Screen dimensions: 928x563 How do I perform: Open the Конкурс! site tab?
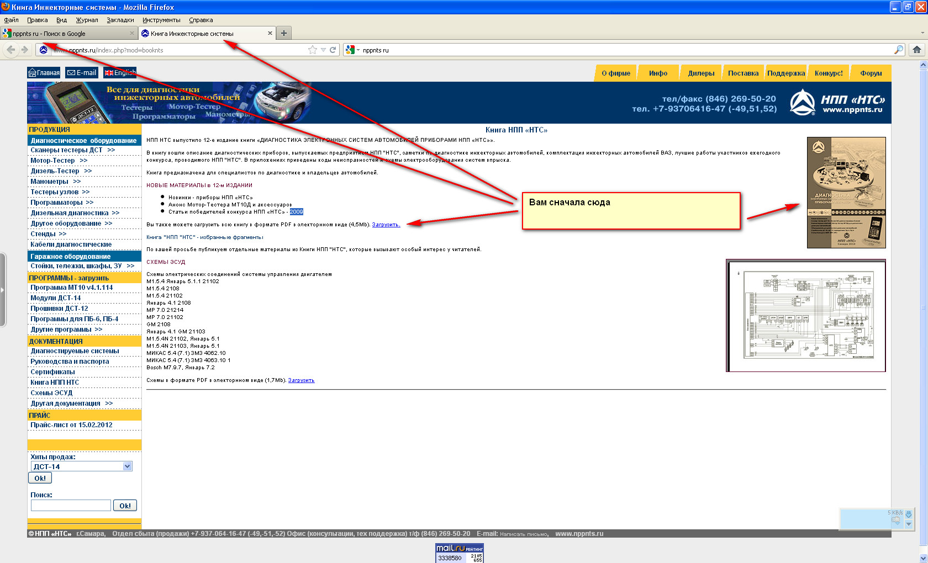point(829,73)
